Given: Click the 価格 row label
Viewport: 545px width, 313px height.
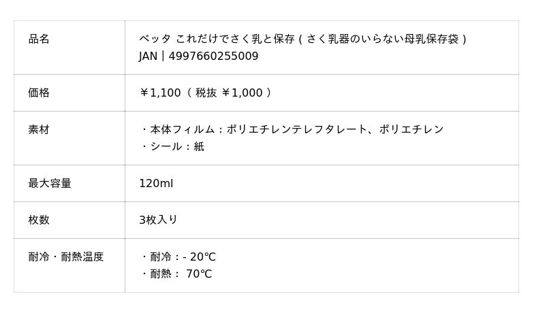Looking at the screenshot, I should click(39, 93).
